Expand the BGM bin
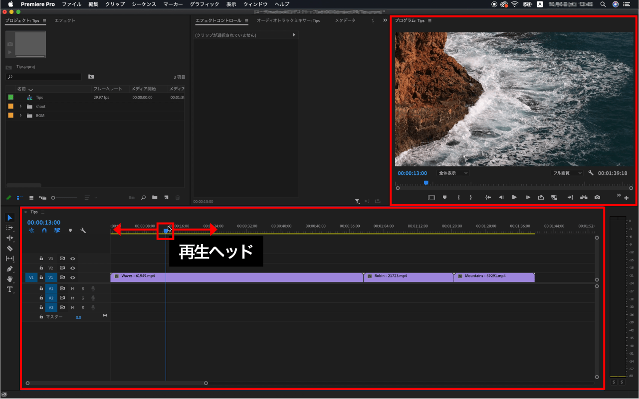This screenshot has width=639, height=399. pyautogui.click(x=20, y=116)
